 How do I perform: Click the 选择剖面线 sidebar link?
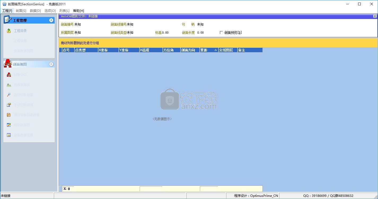click(22, 85)
